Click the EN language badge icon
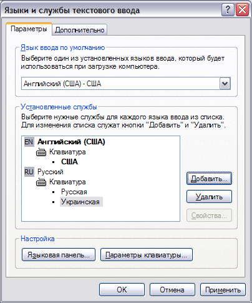The image size is (252, 303). pos(29,142)
